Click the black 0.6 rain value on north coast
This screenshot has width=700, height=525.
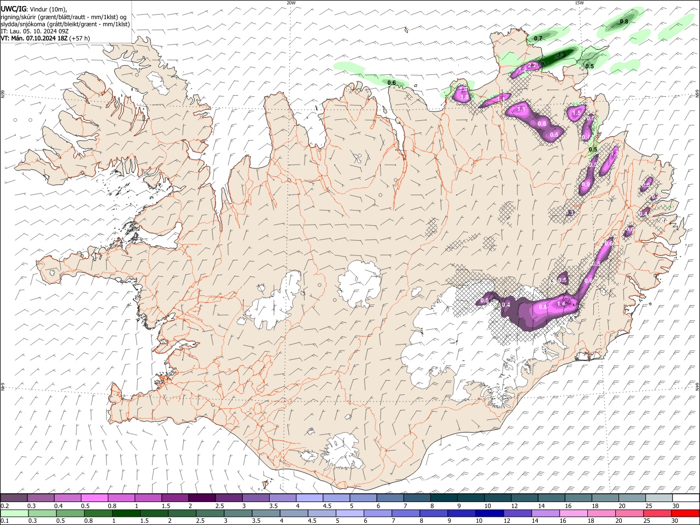click(392, 83)
